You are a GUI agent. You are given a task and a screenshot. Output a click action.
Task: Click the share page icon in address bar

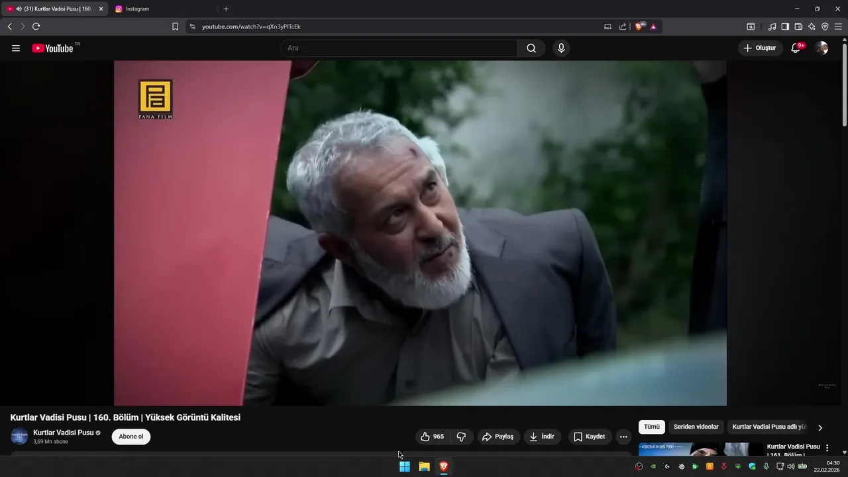click(623, 26)
